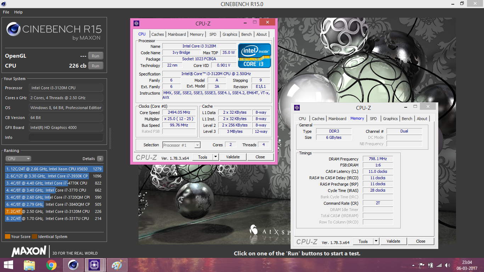Select highlighted ranking row Core i3-3120M
The image size is (484, 272).
[x=54, y=211]
